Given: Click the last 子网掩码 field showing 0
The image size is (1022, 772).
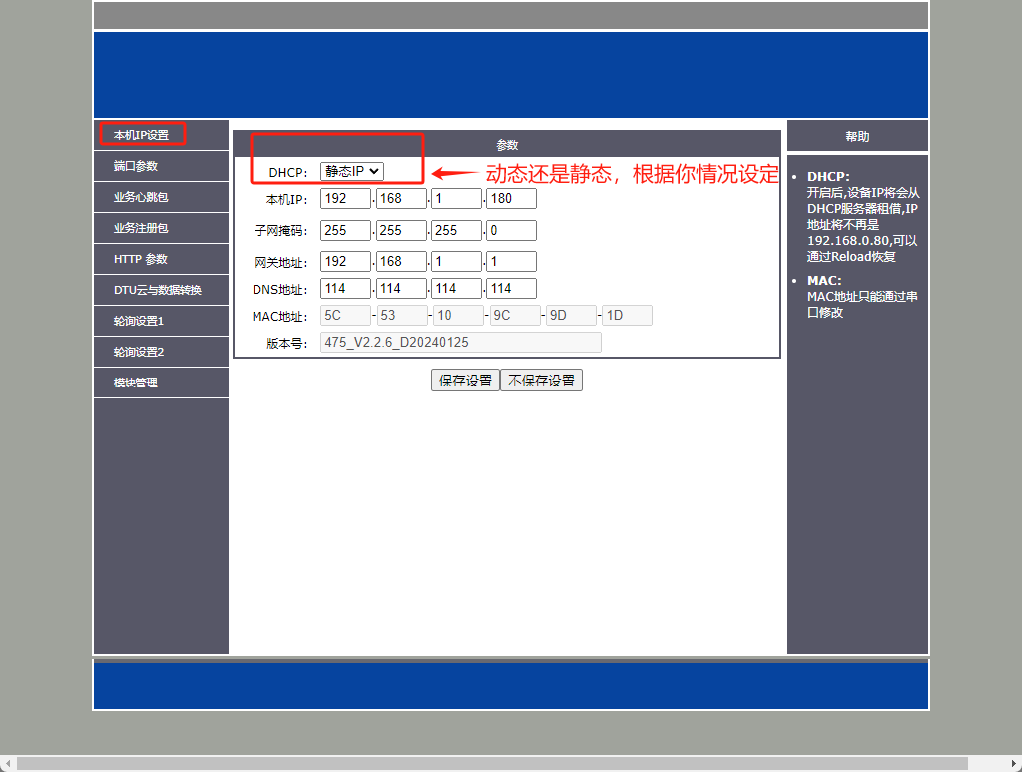Looking at the screenshot, I should pos(511,231).
